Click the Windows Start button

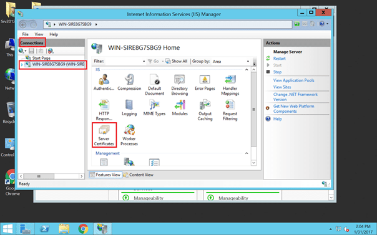point(7,229)
